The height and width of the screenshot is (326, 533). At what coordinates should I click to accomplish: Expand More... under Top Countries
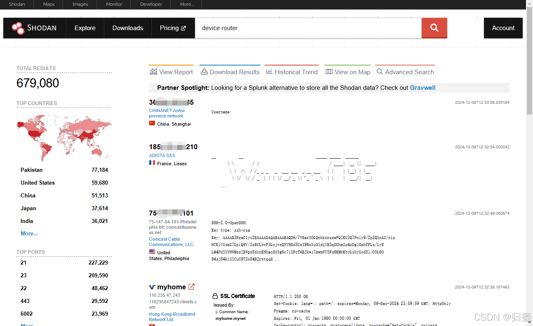[29, 233]
